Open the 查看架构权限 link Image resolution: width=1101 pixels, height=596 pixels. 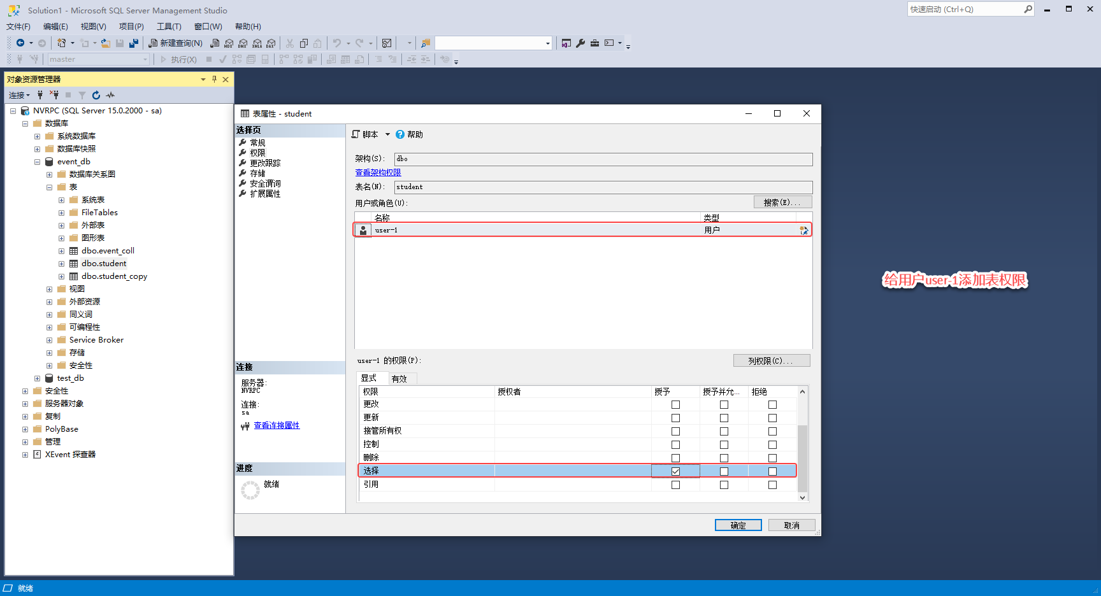(x=378, y=173)
